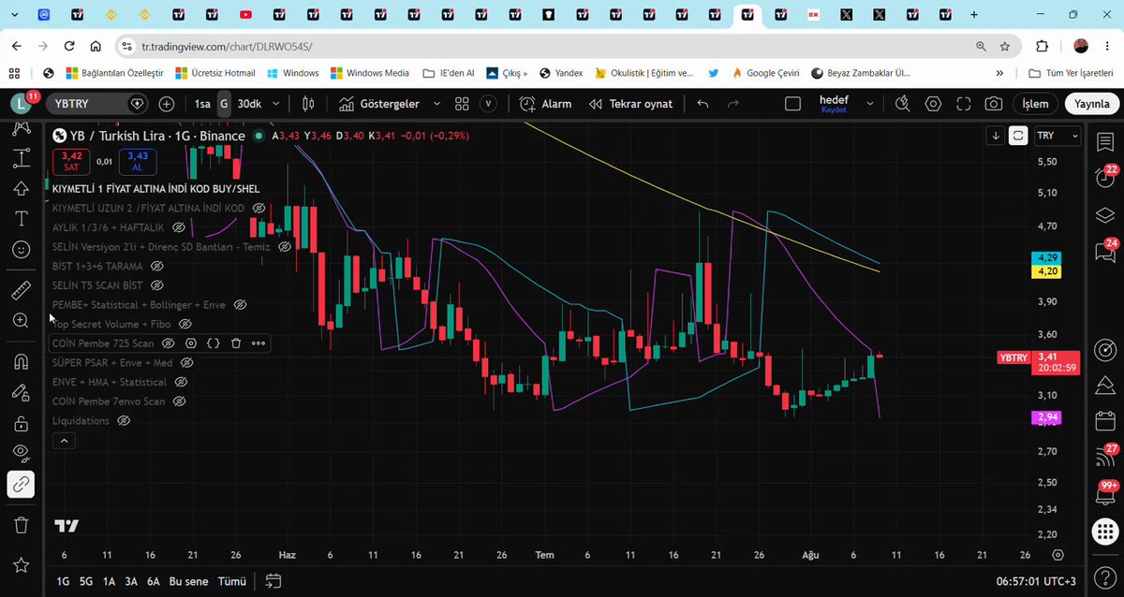The width and height of the screenshot is (1124, 597).
Task: Select the Text drawing tool
Action: coord(21,218)
